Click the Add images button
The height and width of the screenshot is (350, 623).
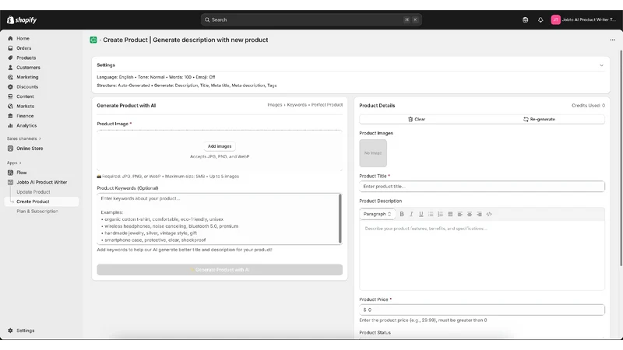click(x=220, y=146)
